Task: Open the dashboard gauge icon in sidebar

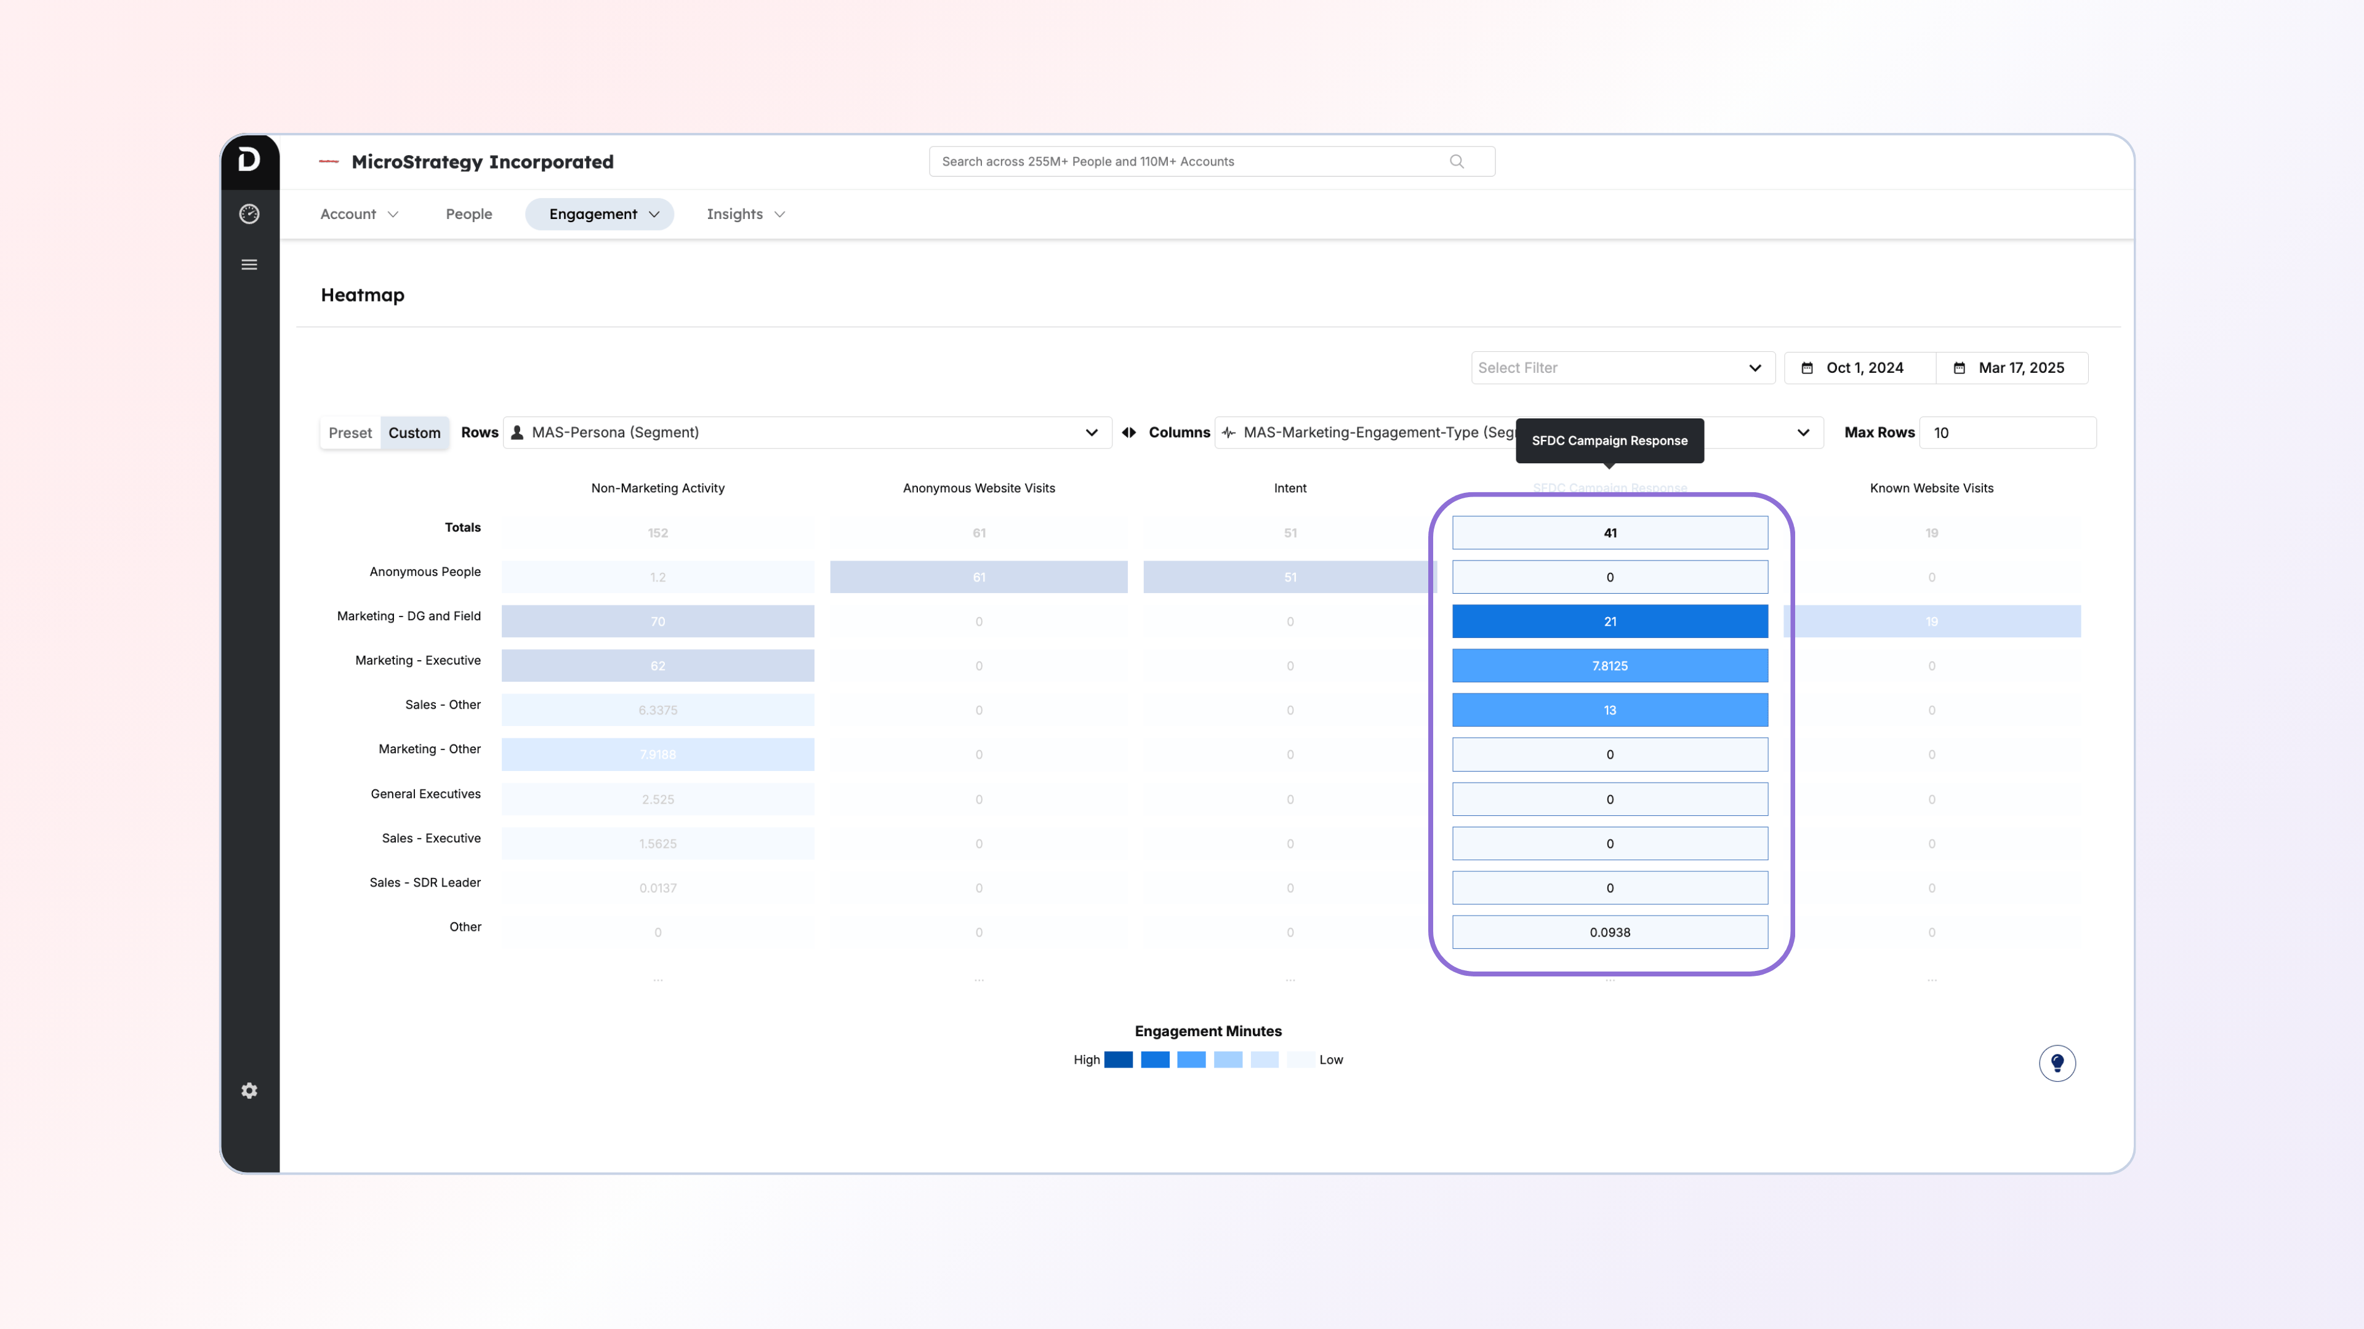Action: [249, 214]
